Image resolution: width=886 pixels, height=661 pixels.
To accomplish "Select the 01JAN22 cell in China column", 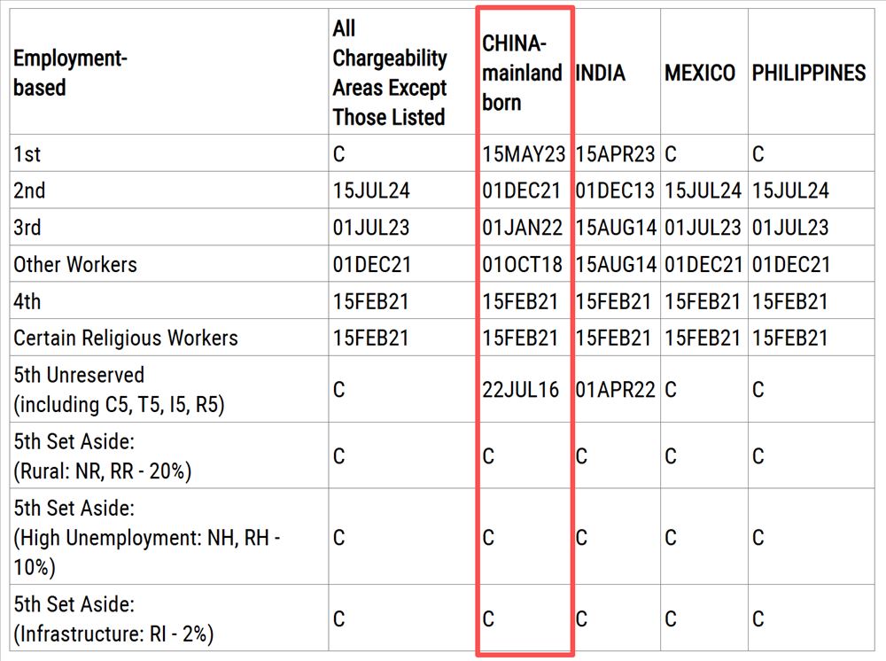I will [523, 228].
